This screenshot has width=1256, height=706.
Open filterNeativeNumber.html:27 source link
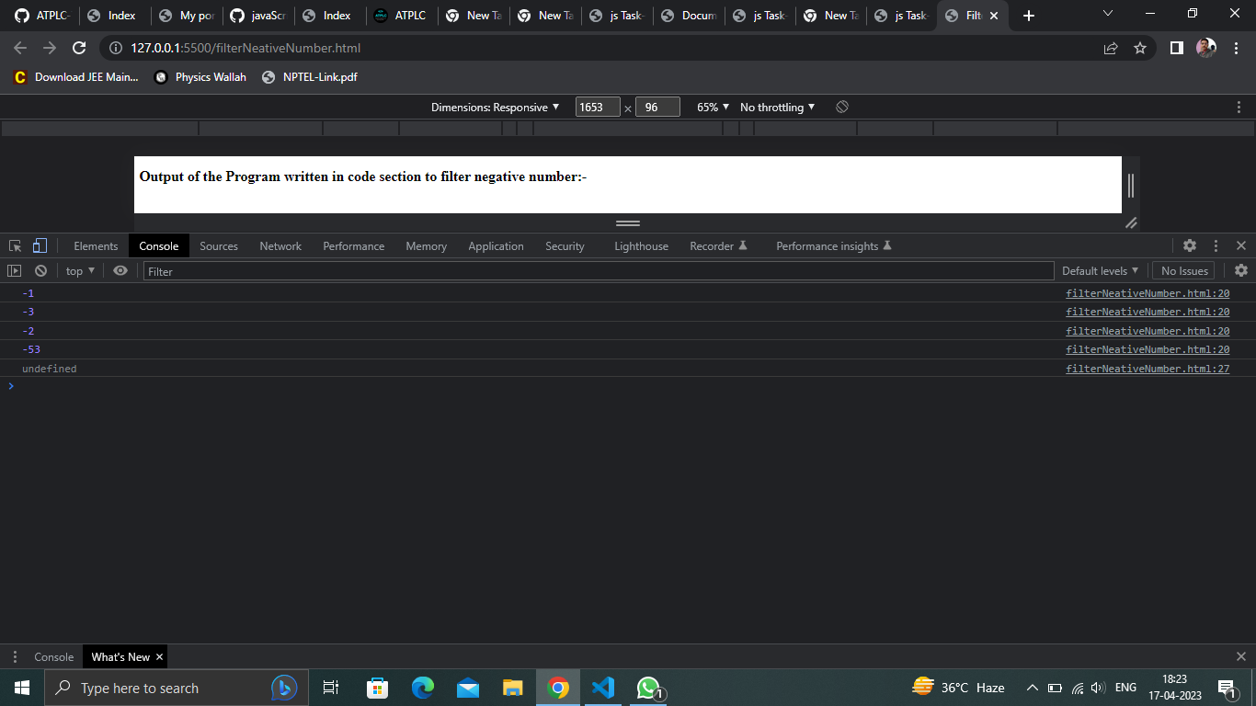coord(1147,368)
